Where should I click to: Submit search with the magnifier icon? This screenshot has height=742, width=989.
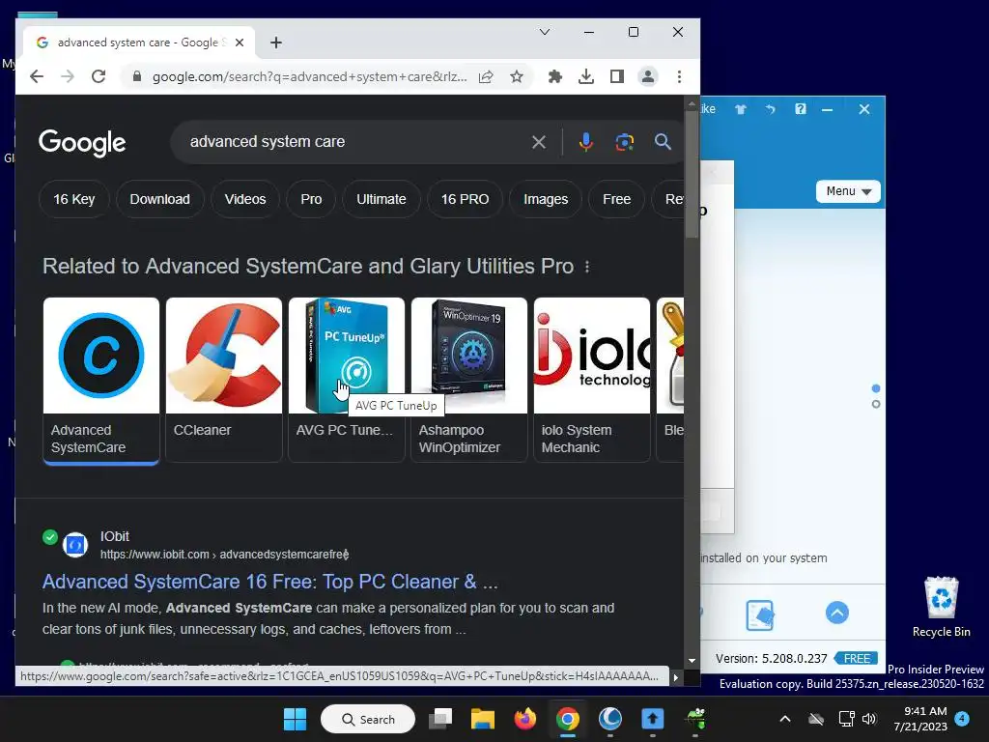coord(663,142)
